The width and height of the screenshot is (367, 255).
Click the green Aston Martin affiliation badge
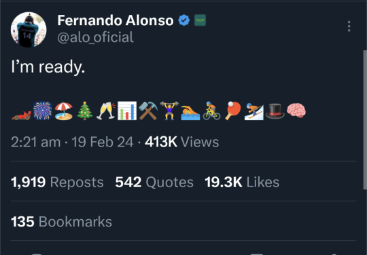click(x=200, y=20)
